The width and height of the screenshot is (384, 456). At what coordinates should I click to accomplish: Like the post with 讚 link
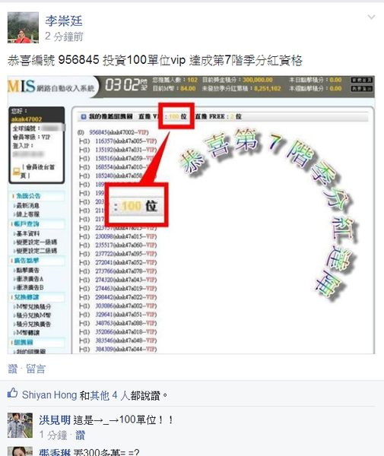click(x=12, y=369)
